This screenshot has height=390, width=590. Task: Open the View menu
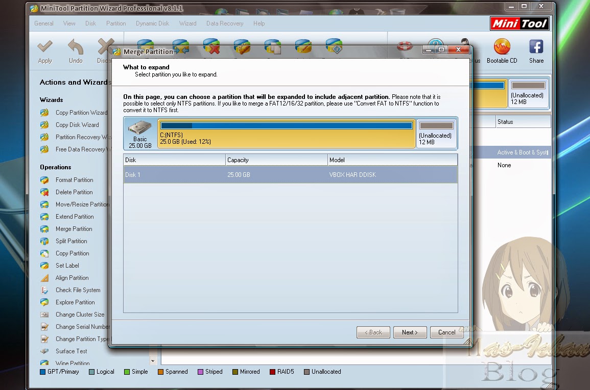[x=69, y=23]
